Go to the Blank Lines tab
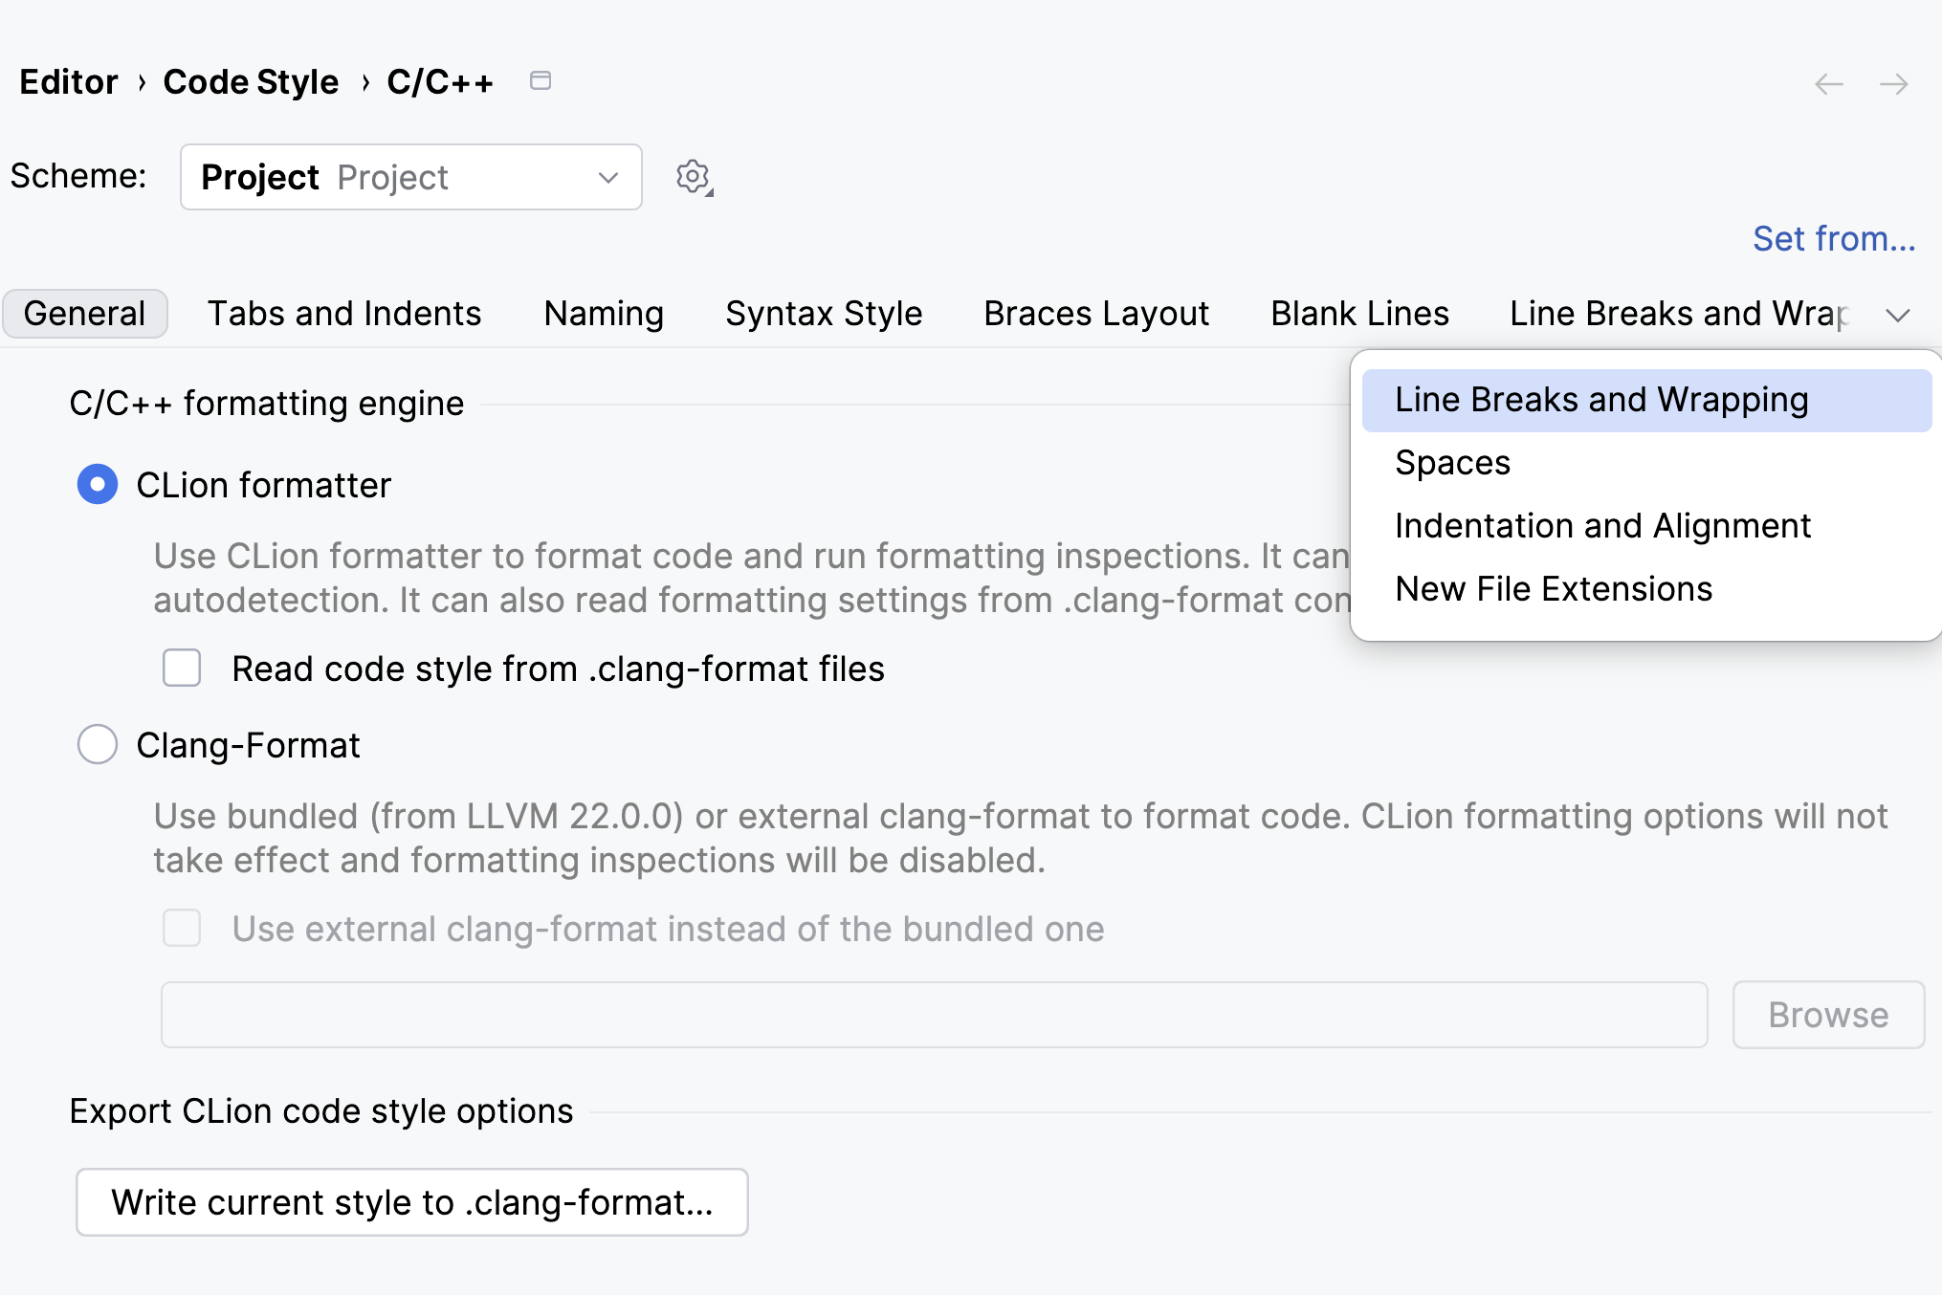1942x1295 pixels. point(1359,314)
